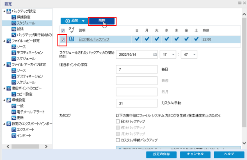
Task: Click the icon next to 拡張
Action: point(14,29)
